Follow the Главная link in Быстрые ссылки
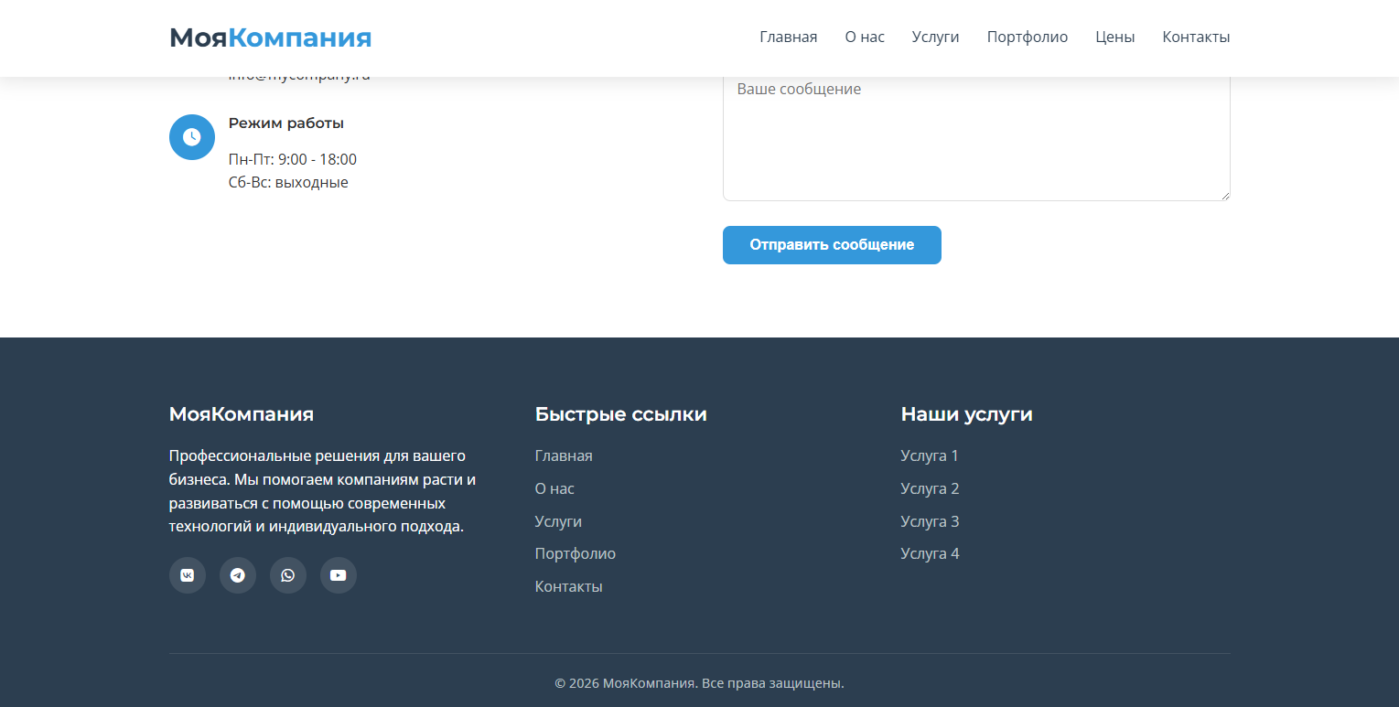The image size is (1399, 707). [564, 455]
